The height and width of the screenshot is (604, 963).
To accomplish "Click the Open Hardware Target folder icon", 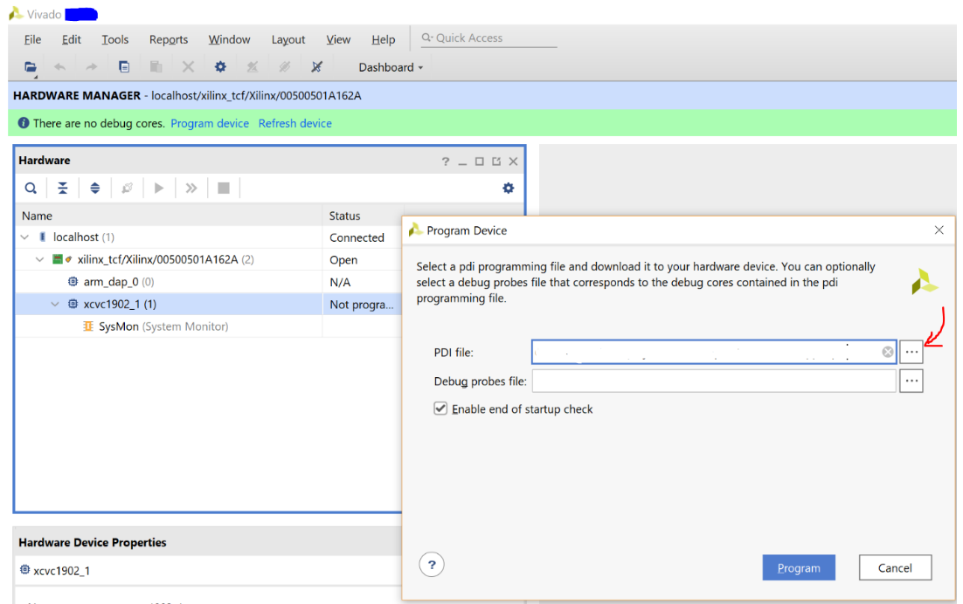I will 31,66.
